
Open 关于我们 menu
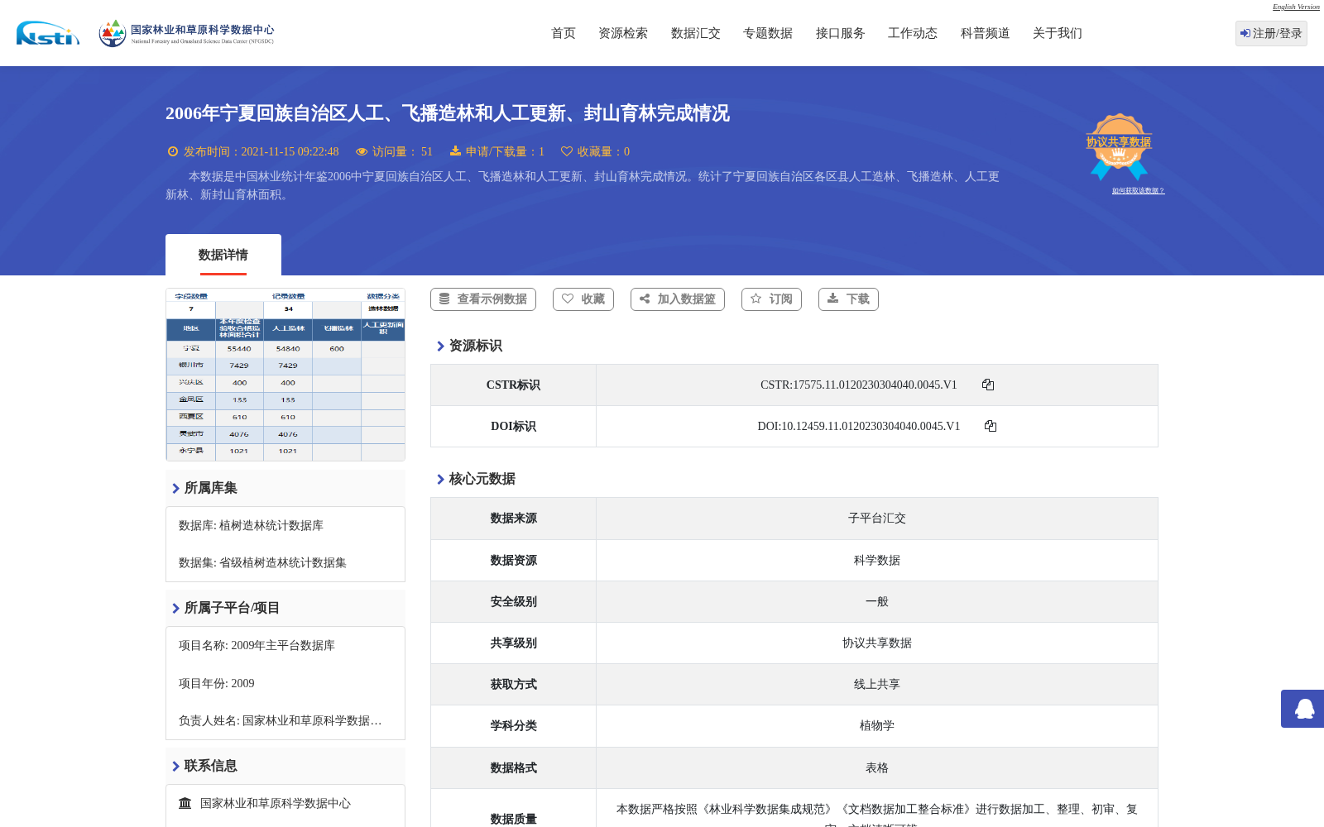pos(1058,33)
